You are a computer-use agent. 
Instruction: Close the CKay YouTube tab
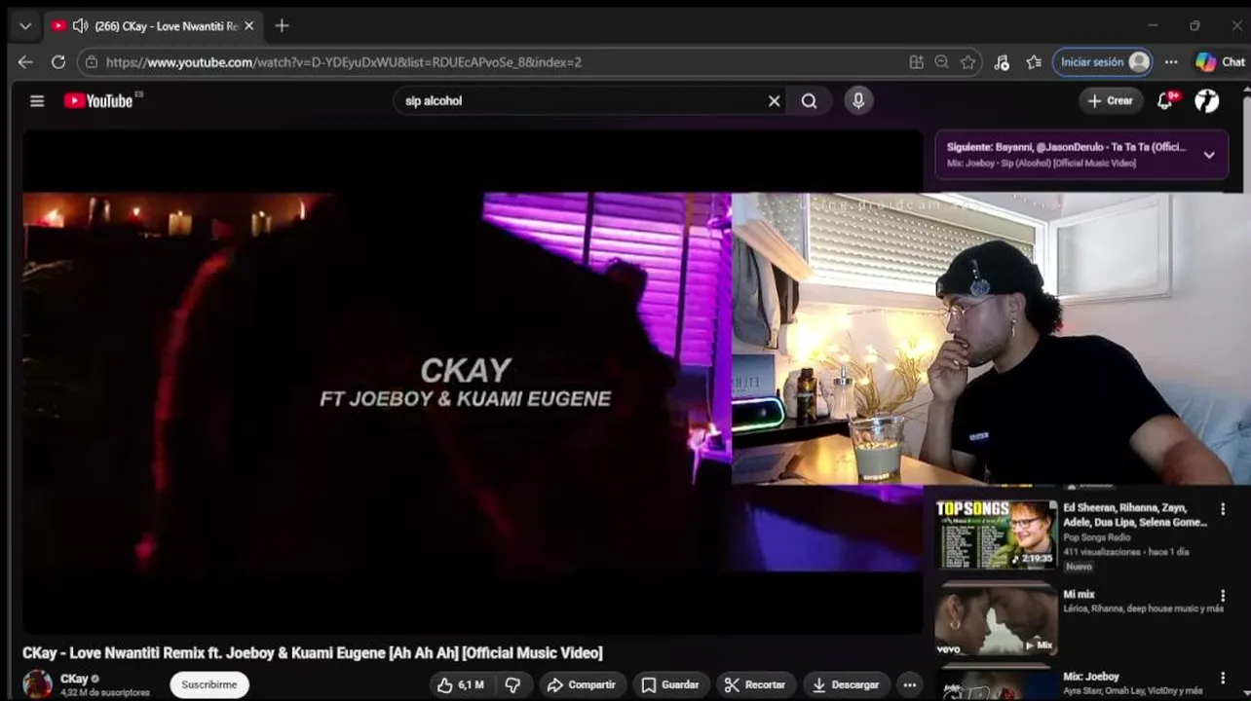pyautogui.click(x=249, y=26)
